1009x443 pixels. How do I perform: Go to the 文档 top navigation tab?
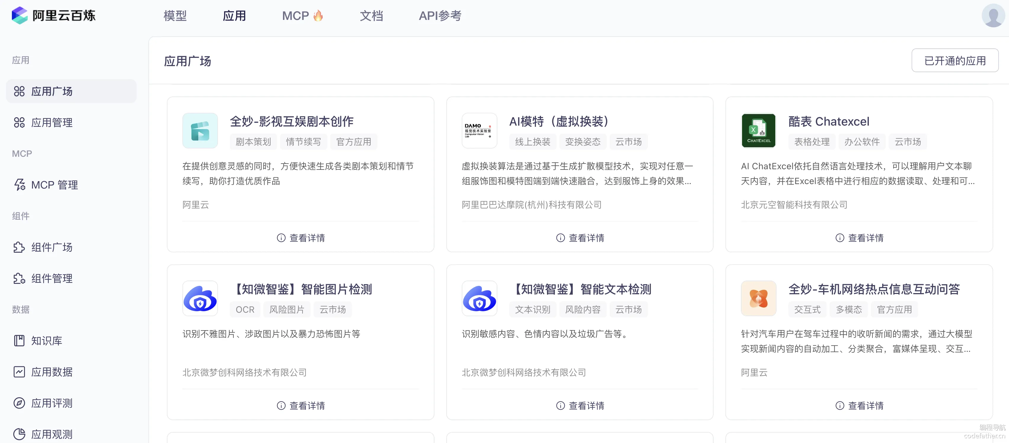372,16
